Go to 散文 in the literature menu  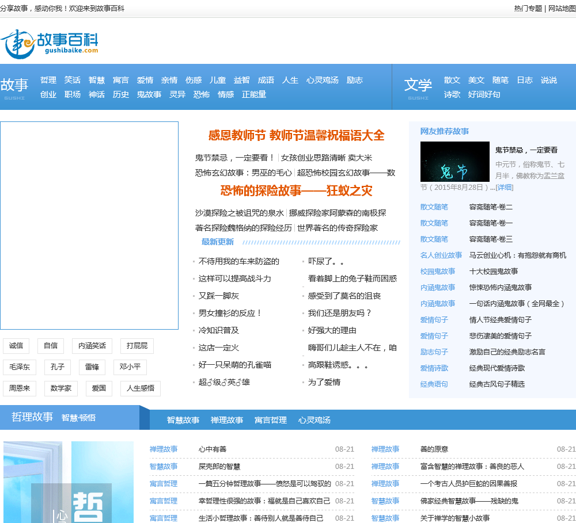point(452,80)
